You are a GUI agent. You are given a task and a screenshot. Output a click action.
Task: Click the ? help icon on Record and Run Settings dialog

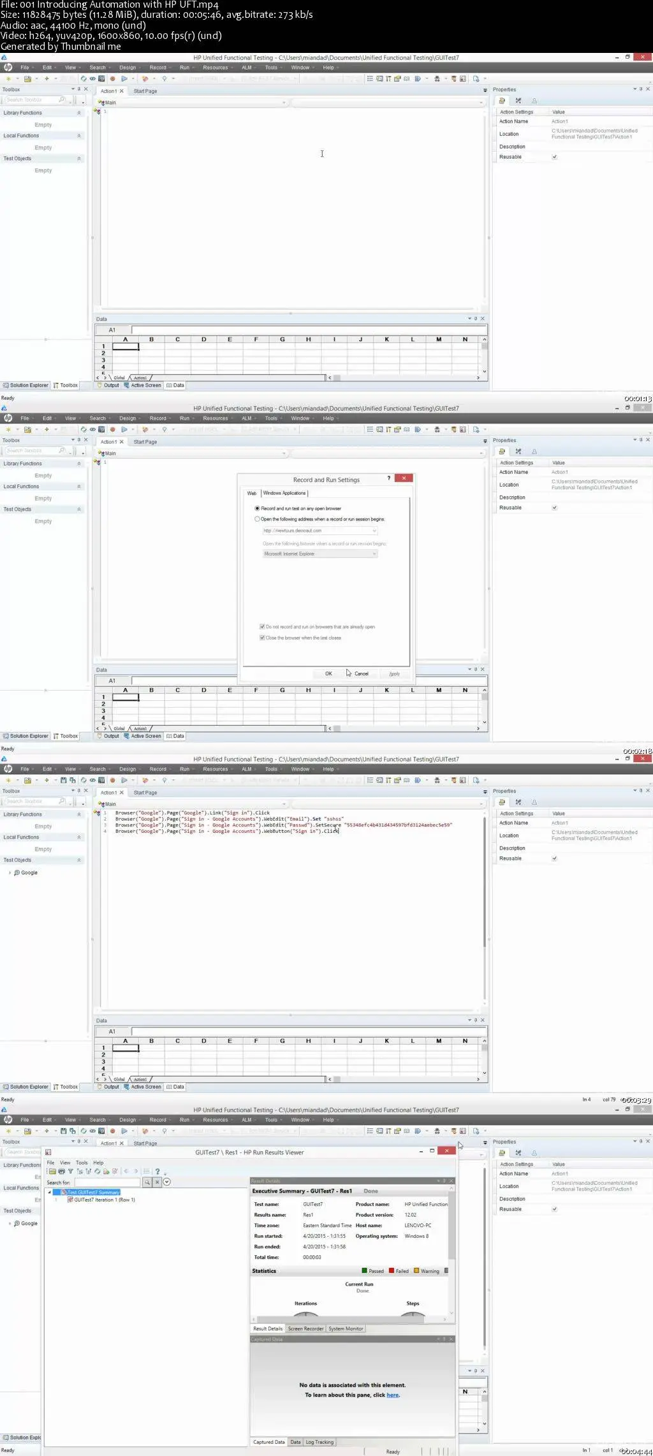pyautogui.click(x=389, y=478)
